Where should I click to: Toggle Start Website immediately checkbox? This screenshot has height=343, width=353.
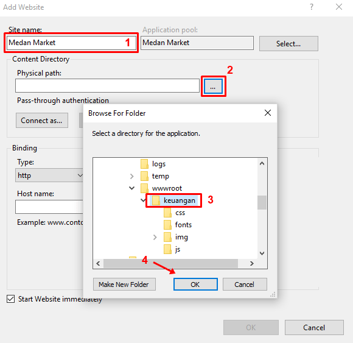coord(11,299)
